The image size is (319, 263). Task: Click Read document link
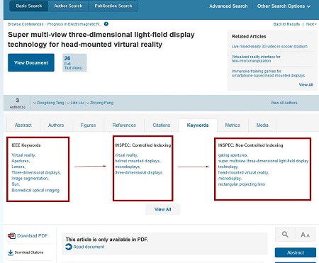pos(89,247)
